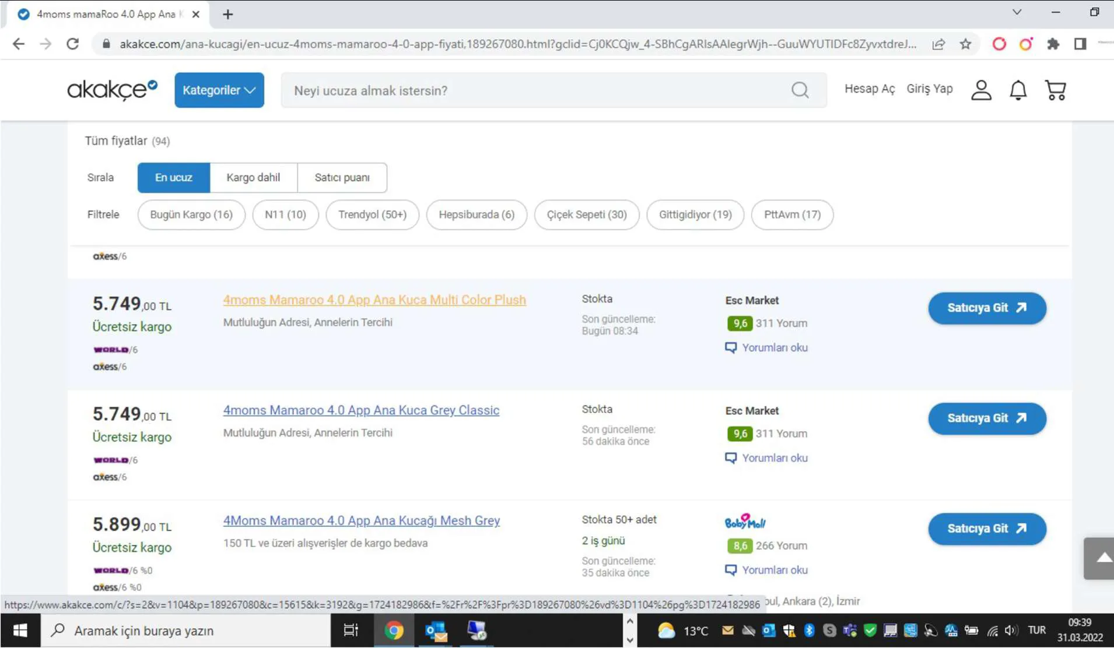1114x648 pixels.
Task: Show hidden tray icons arrow
Action: pos(629,621)
